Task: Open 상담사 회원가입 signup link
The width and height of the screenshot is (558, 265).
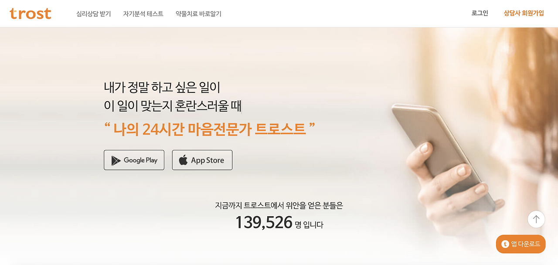Action: point(524,13)
